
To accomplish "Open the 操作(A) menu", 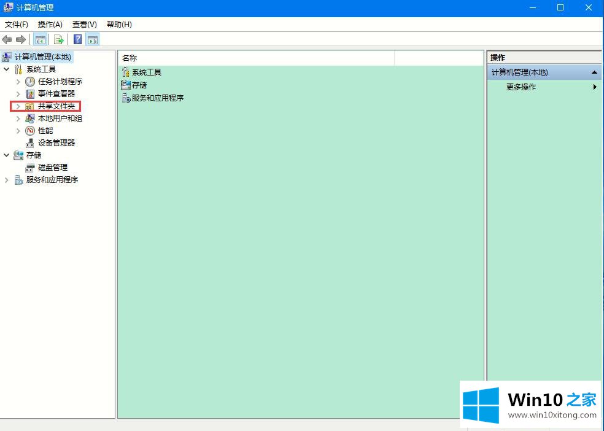I will tap(50, 25).
